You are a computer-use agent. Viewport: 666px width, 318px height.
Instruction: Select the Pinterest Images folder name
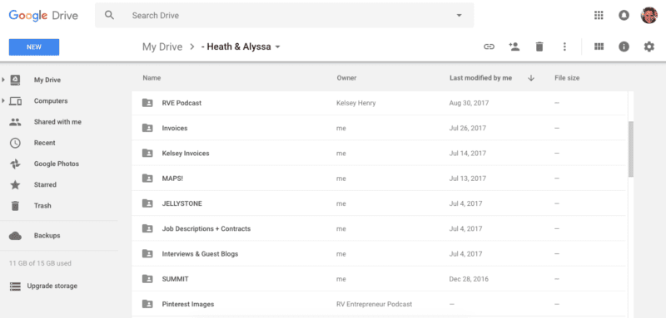click(x=188, y=304)
